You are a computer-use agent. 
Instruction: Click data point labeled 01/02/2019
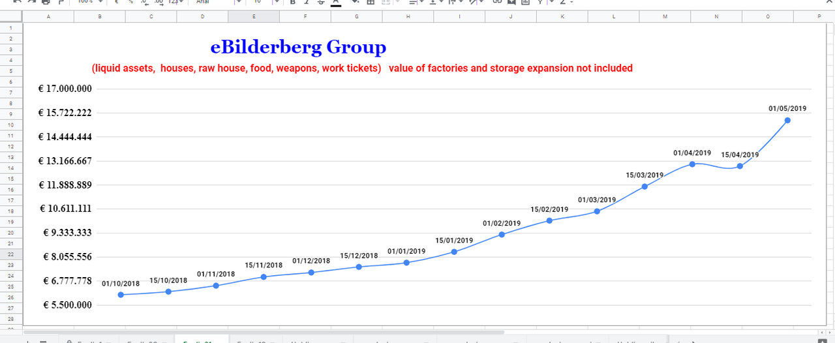[502, 234]
